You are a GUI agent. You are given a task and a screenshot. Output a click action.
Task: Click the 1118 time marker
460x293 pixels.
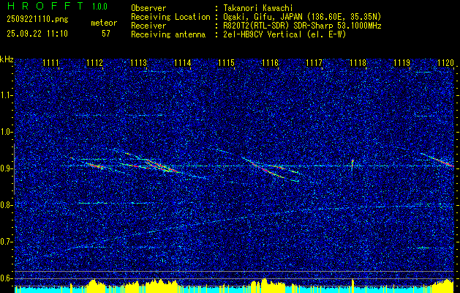(358, 62)
